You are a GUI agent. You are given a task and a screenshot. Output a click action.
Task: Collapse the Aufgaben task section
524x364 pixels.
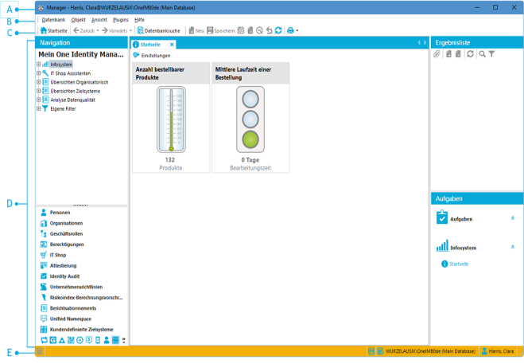(513, 218)
